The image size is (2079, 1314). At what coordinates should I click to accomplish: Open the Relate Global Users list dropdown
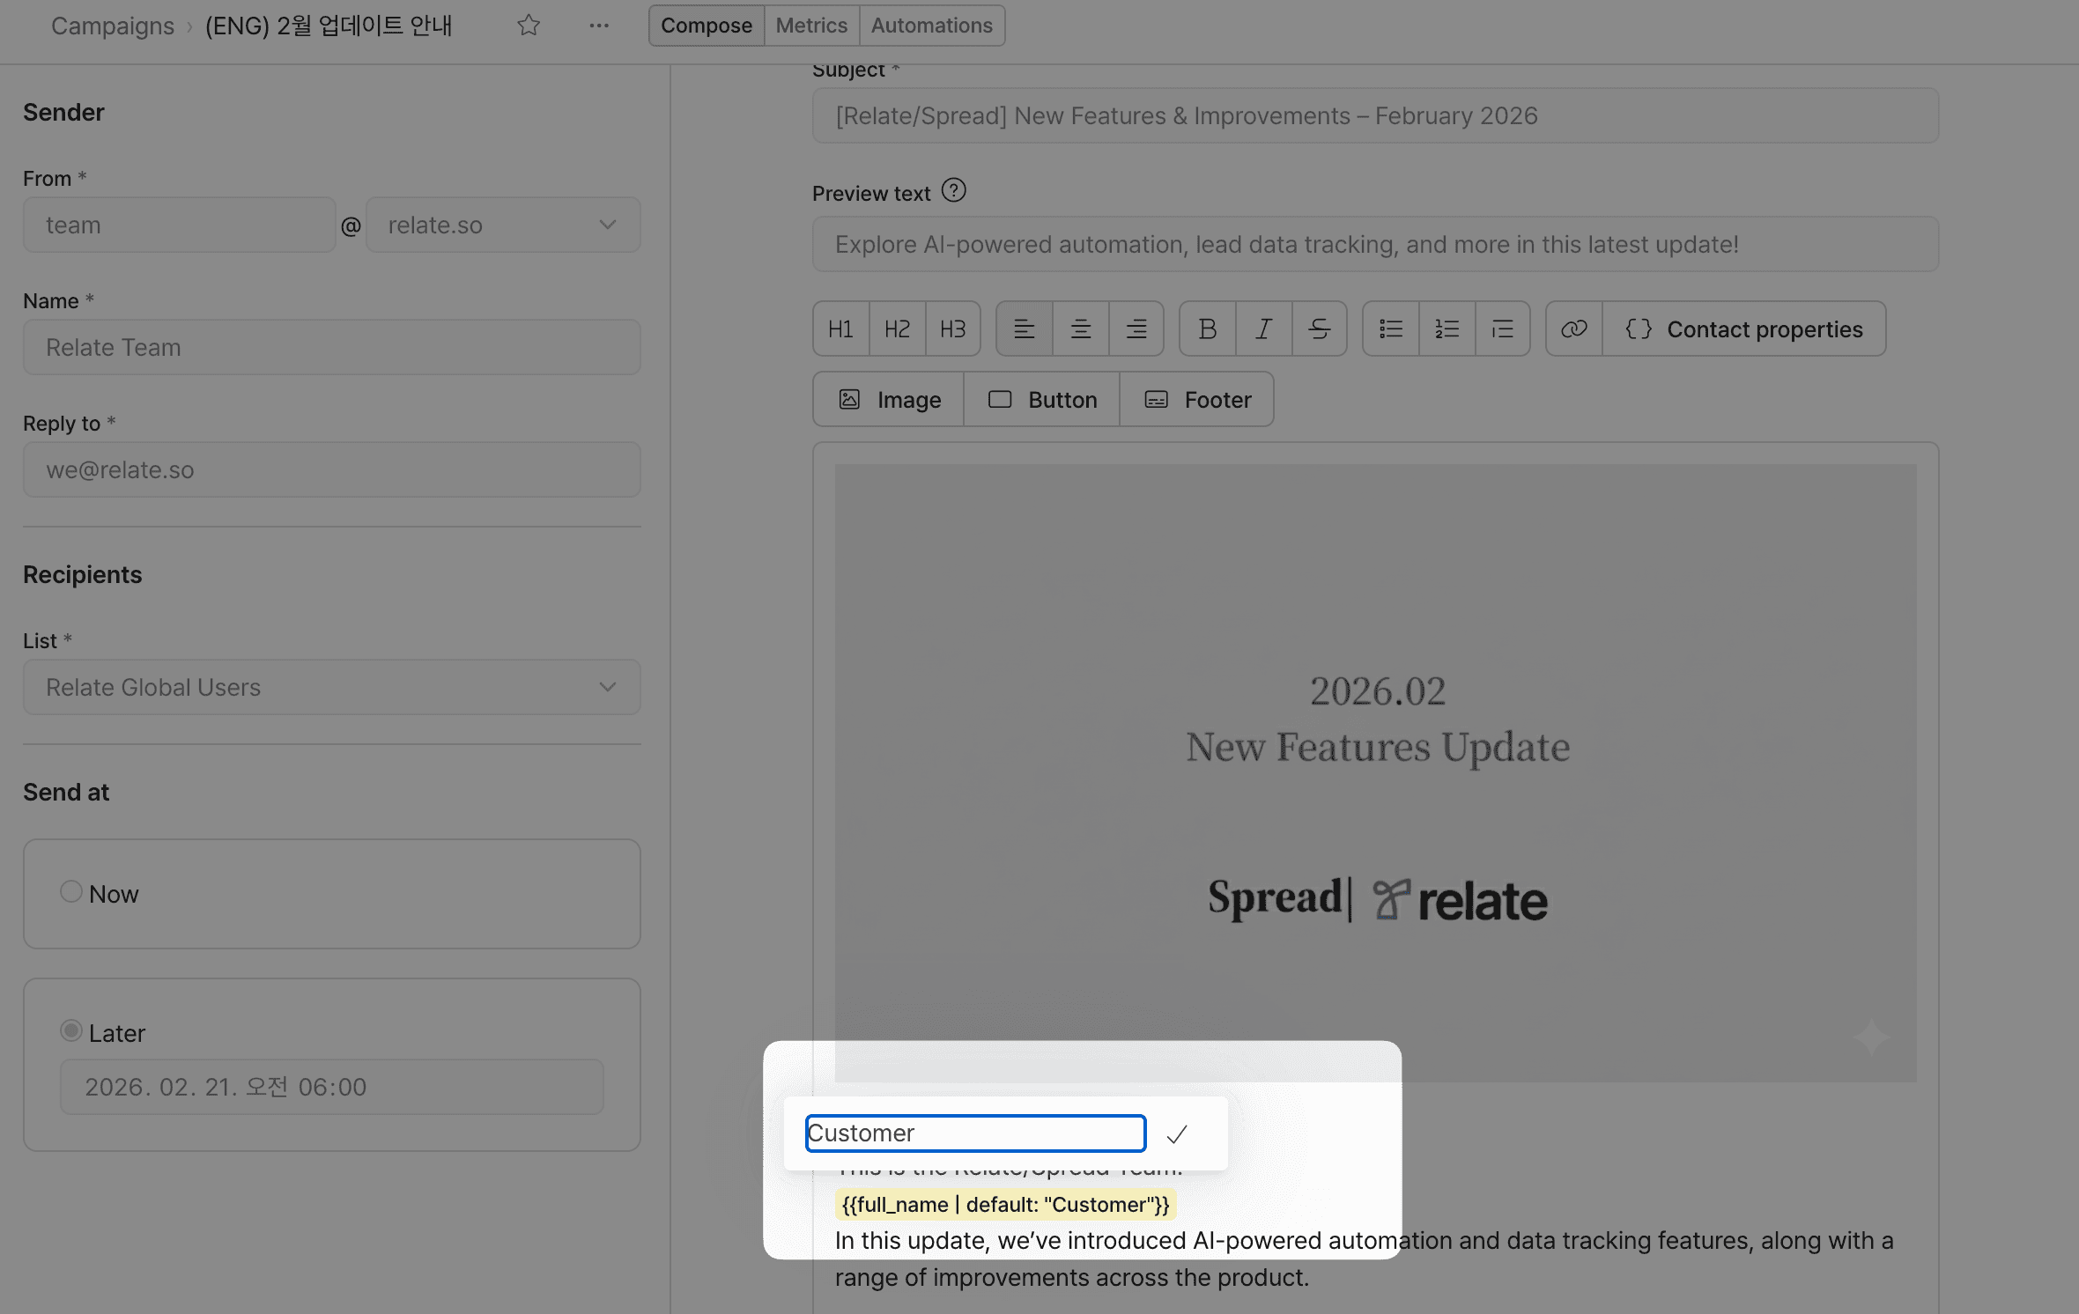(331, 687)
